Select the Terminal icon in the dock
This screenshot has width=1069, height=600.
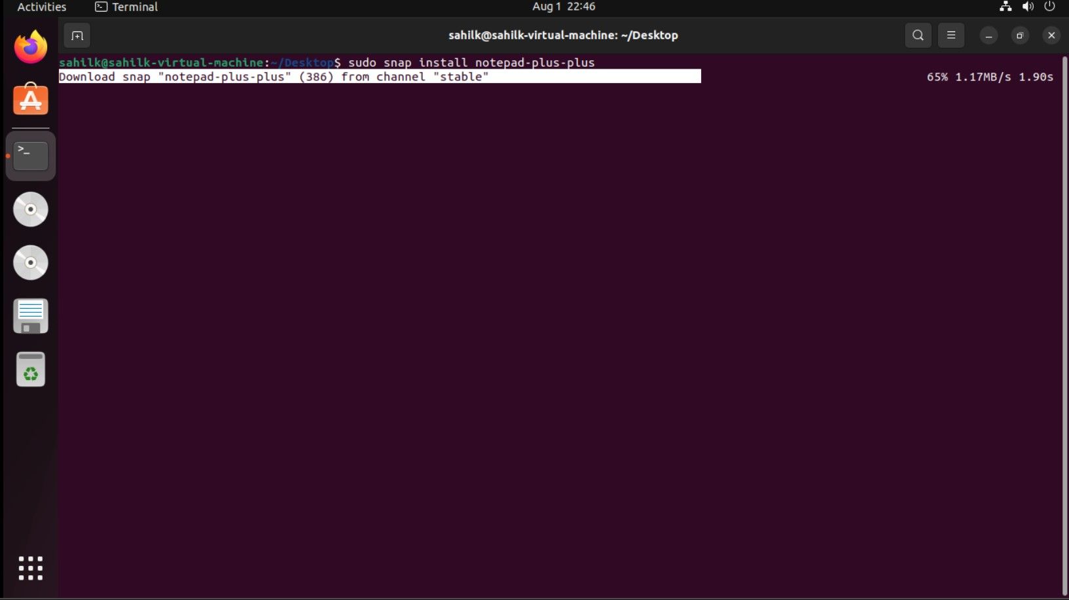31,156
